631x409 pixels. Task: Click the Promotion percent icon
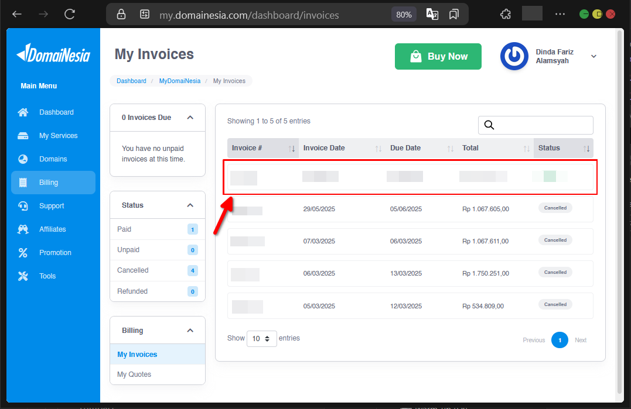coord(23,253)
